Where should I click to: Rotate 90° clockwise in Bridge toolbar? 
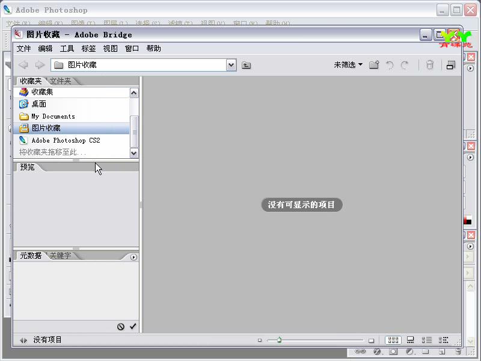[405, 65]
